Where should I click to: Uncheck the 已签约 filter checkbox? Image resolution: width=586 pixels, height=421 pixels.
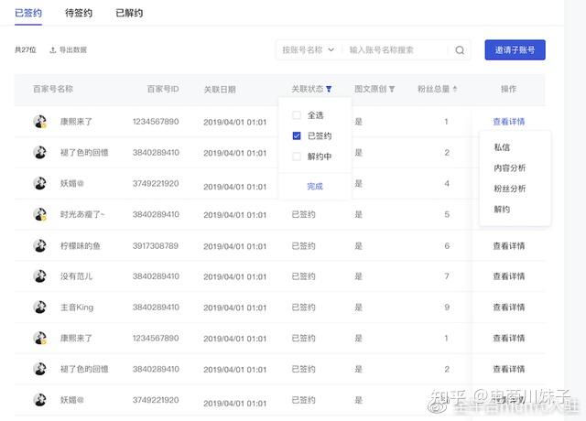(297, 135)
